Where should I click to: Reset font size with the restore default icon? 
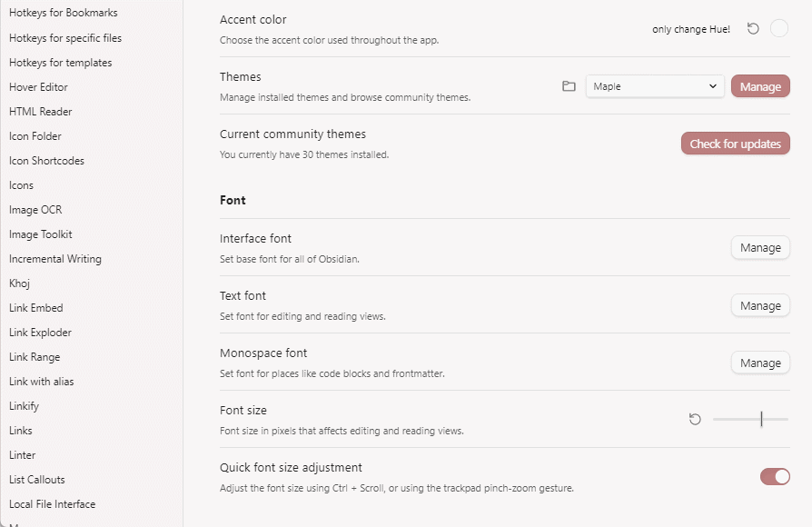pos(695,419)
